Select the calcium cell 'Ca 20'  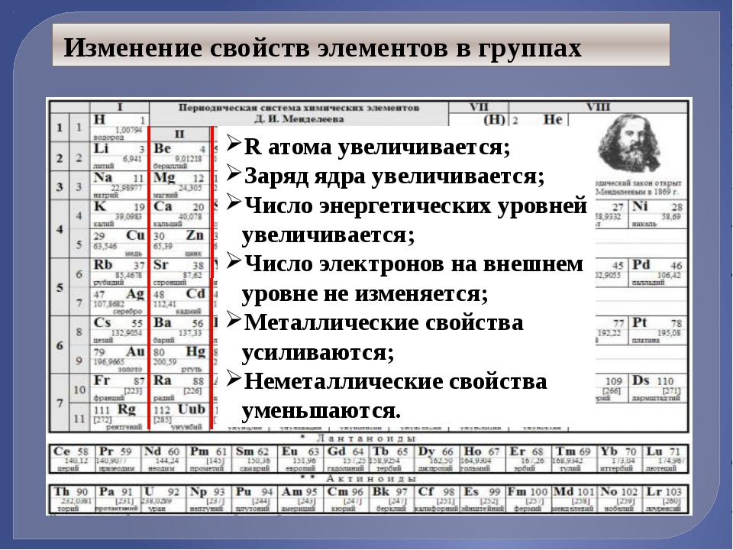pyautogui.click(x=180, y=214)
